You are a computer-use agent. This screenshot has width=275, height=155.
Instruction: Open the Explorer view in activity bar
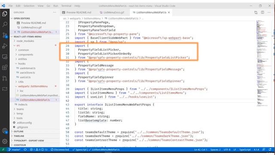coord(5,14)
